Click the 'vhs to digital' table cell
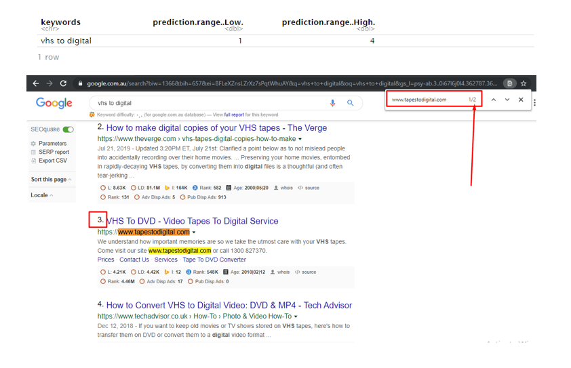Screen dimensions: 571x368 click(x=66, y=41)
